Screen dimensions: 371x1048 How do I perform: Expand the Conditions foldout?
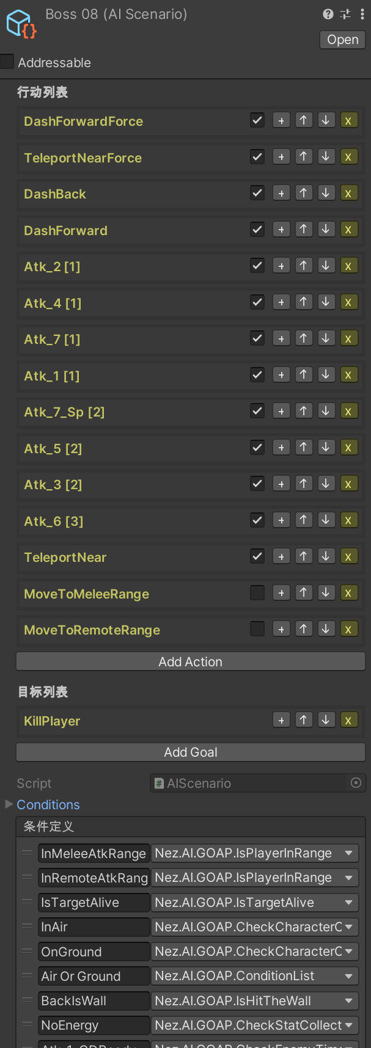click(9, 804)
